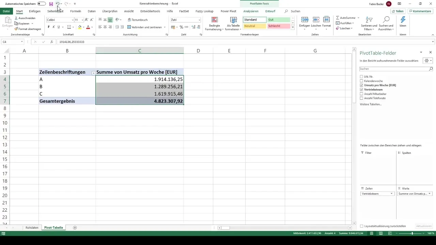Click Weitere Tabellen... link
Screen dimensions: 436x245
coord(371,104)
